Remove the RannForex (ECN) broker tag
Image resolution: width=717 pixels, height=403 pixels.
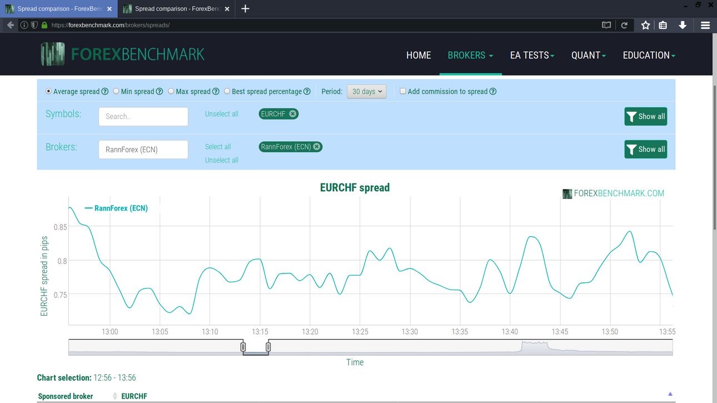(317, 147)
